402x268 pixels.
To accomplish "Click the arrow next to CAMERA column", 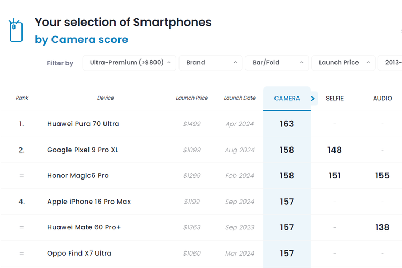I will coord(313,99).
